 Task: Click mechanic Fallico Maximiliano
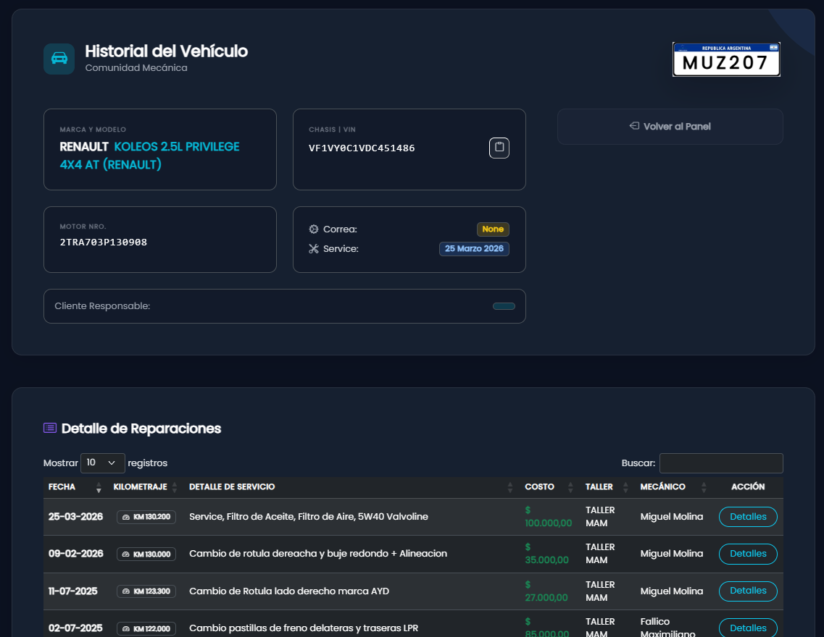click(x=667, y=628)
